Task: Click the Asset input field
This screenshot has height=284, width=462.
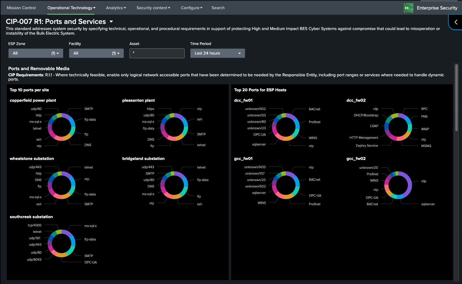Action: [157, 53]
